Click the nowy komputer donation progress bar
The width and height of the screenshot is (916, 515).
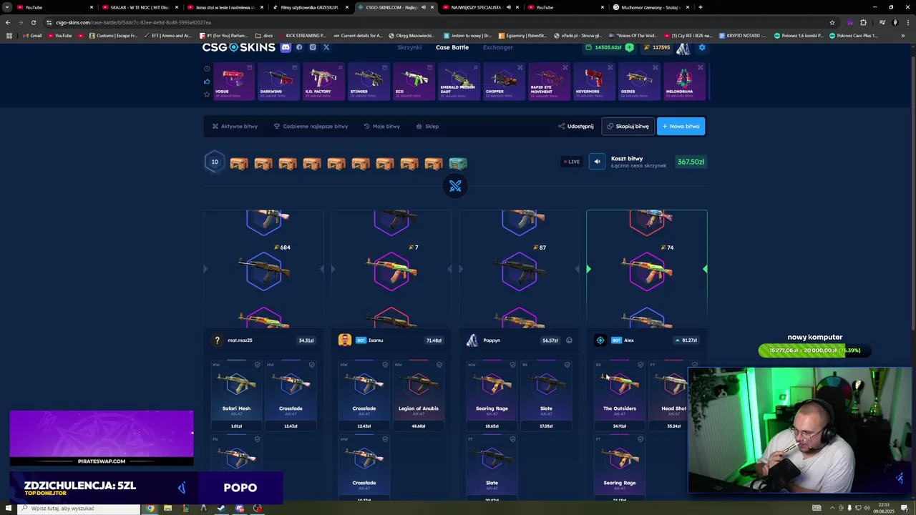[814, 350]
